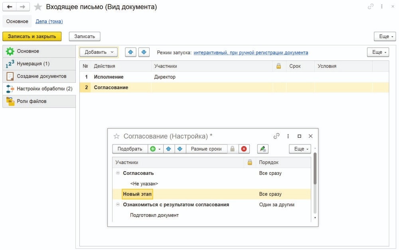This screenshot has height=250, width=399.
Task: Select the <Не указан> participant row
Action: click(211, 184)
